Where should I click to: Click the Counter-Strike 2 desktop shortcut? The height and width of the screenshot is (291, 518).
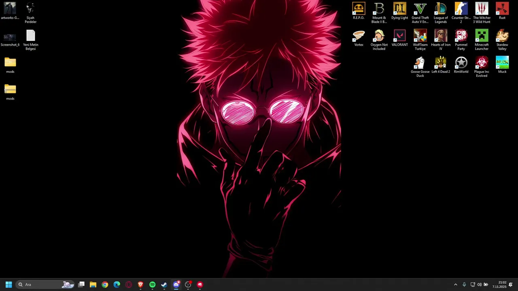click(x=461, y=13)
